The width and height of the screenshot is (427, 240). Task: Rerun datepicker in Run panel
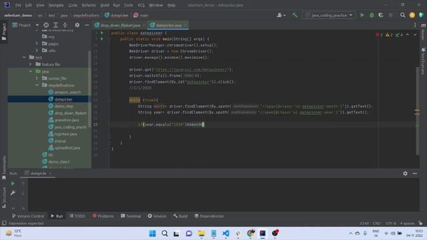tap(13, 184)
